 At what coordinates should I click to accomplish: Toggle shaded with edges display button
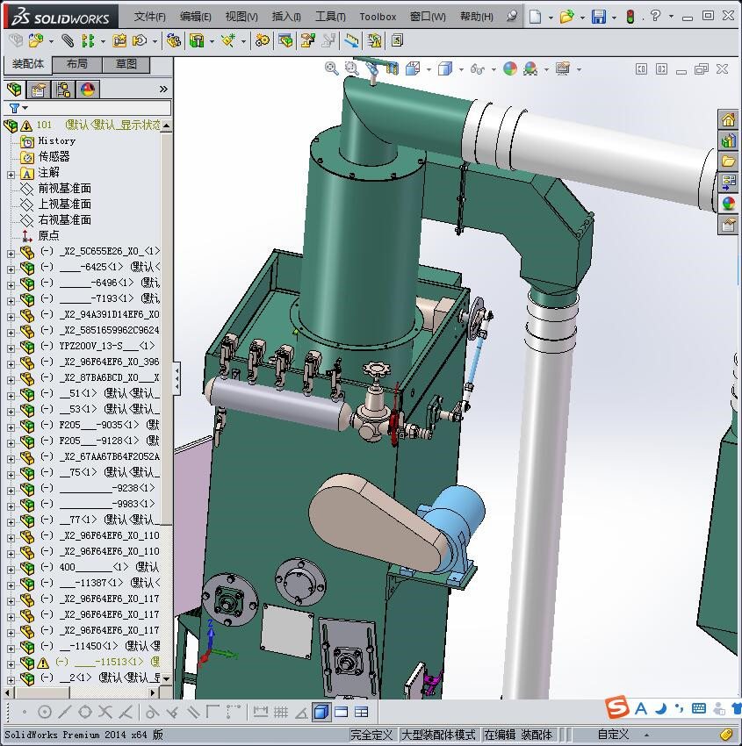(321, 712)
